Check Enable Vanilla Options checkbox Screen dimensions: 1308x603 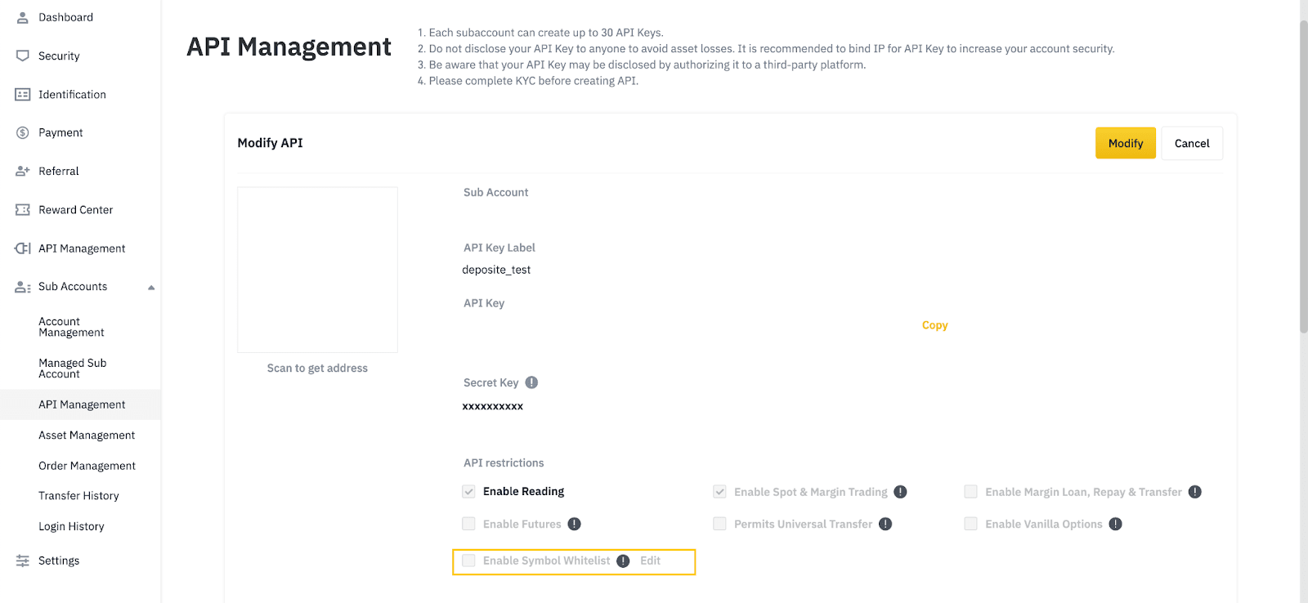coord(970,524)
